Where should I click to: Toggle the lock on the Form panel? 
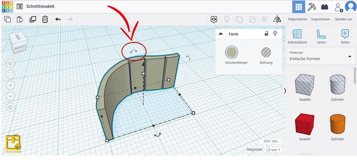(266, 34)
